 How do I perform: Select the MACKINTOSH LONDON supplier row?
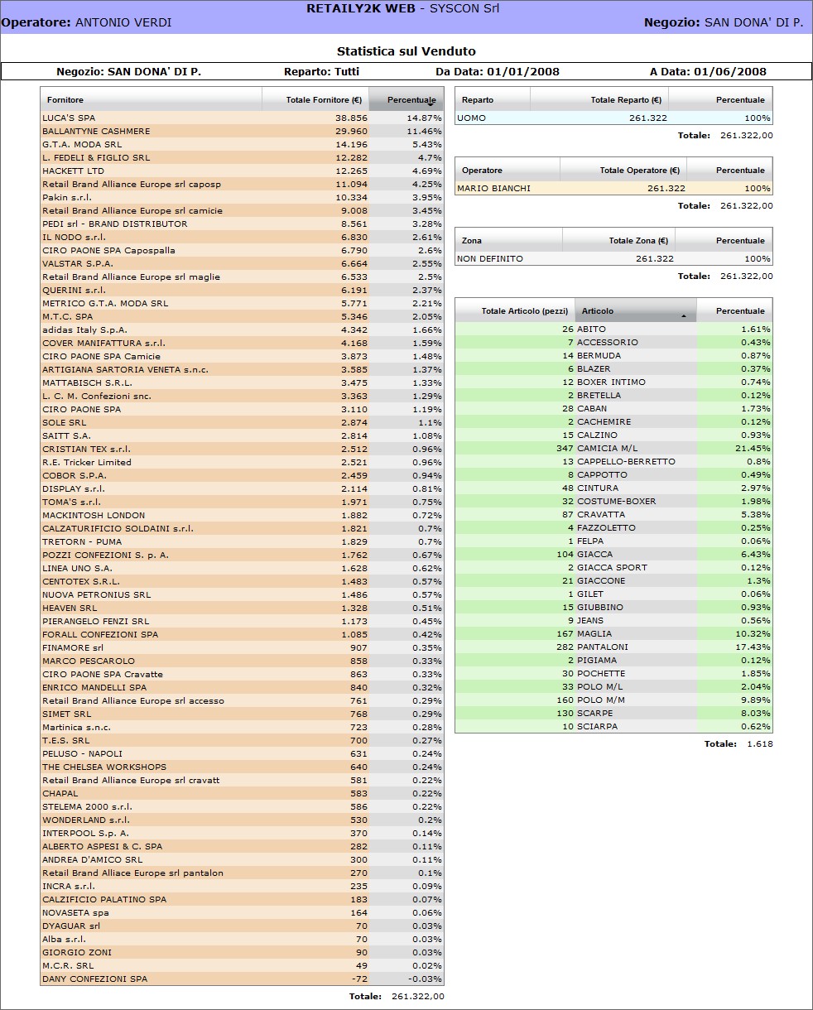point(243,516)
